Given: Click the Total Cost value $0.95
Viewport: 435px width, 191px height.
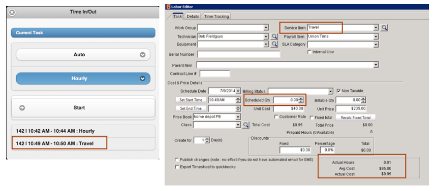Looking at the screenshot, I should (x=298, y=125).
